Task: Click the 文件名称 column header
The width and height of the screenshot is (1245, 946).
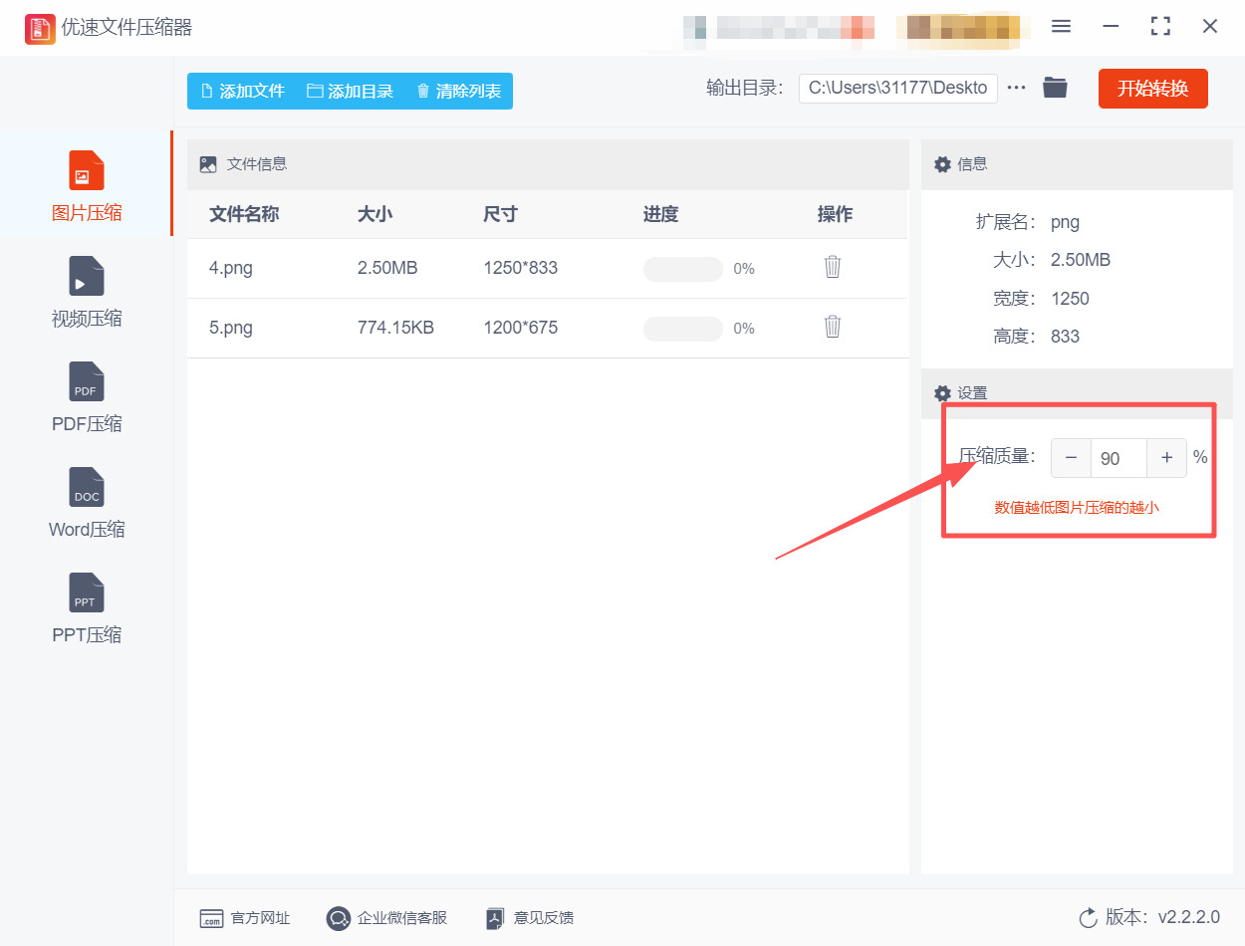Action: [244, 214]
